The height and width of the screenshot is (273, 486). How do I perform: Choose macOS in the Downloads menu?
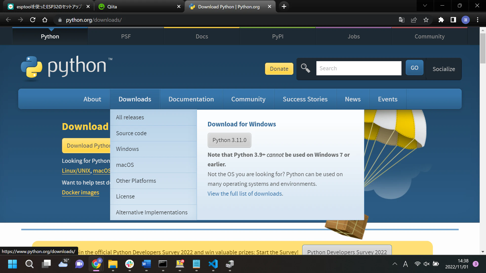153,165
